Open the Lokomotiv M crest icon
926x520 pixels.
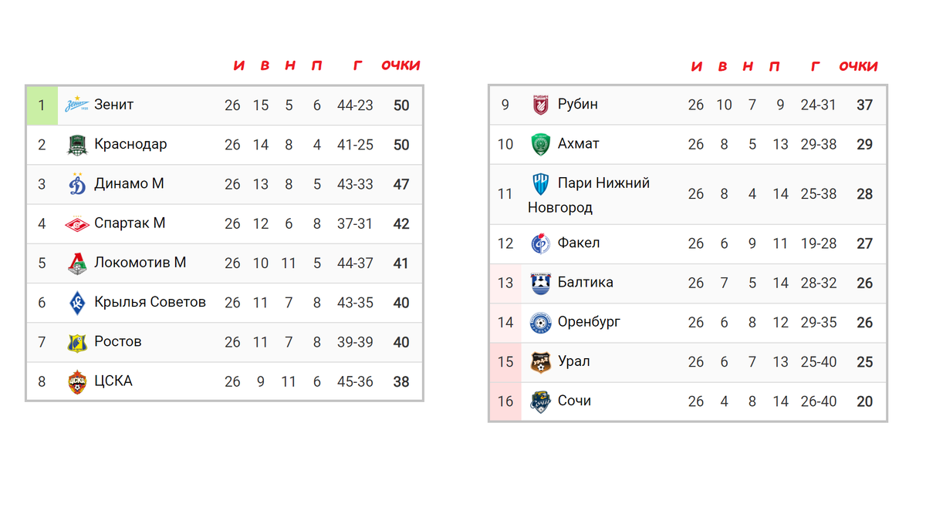click(77, 263)
